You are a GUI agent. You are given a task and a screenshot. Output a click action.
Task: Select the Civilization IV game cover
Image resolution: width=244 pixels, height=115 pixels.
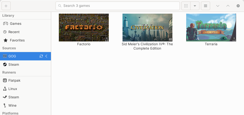click(x=147, y=28)
